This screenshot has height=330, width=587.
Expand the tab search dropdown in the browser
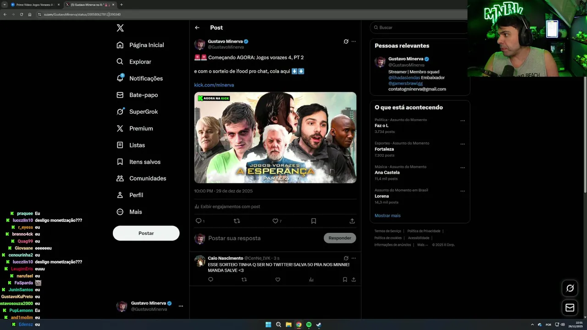click(x=4, y=5)
